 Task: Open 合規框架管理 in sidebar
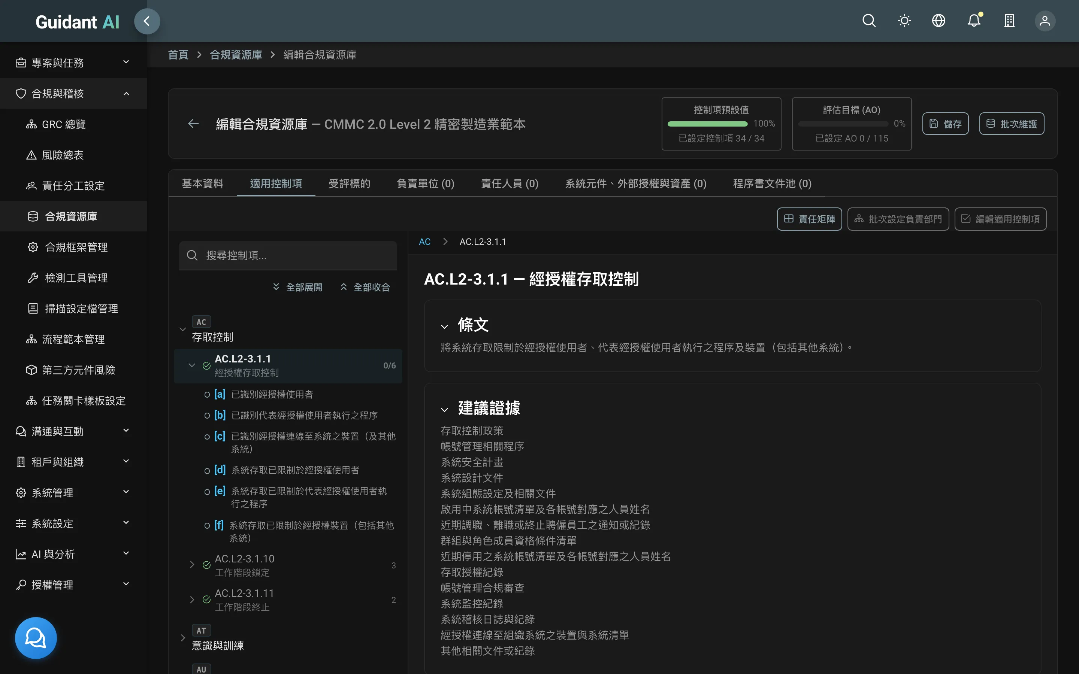coord(73,247)
